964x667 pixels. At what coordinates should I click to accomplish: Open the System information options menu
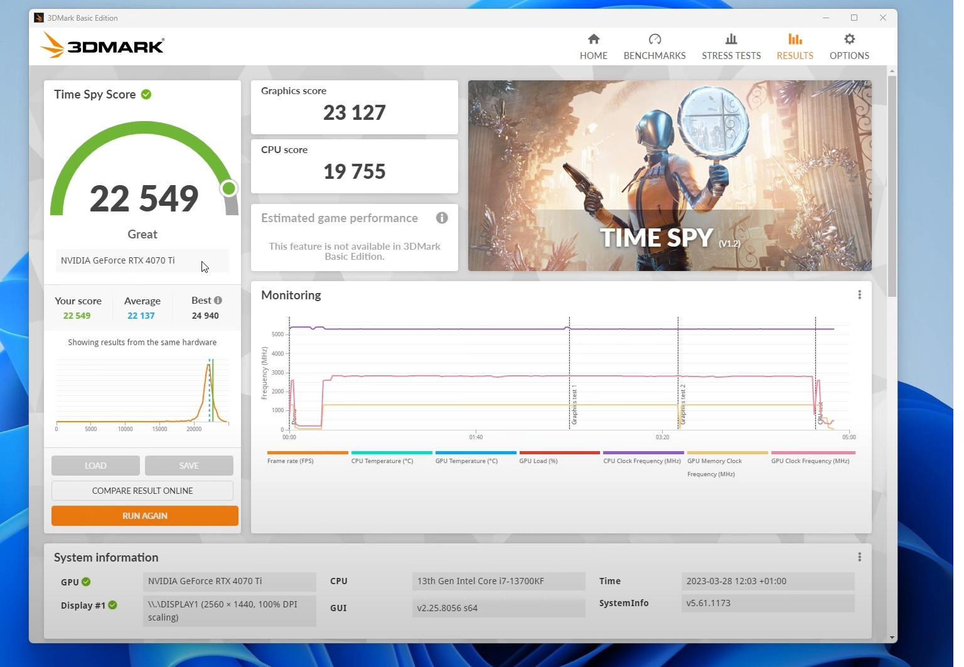click(x=859, y=557)
